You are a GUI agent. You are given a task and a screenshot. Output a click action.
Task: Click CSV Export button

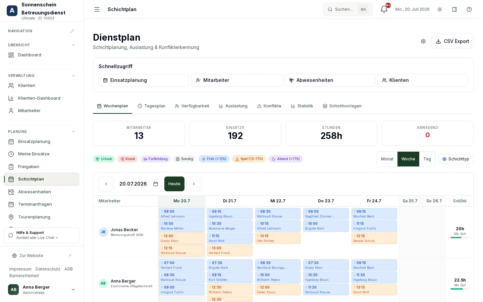(452, 41)
